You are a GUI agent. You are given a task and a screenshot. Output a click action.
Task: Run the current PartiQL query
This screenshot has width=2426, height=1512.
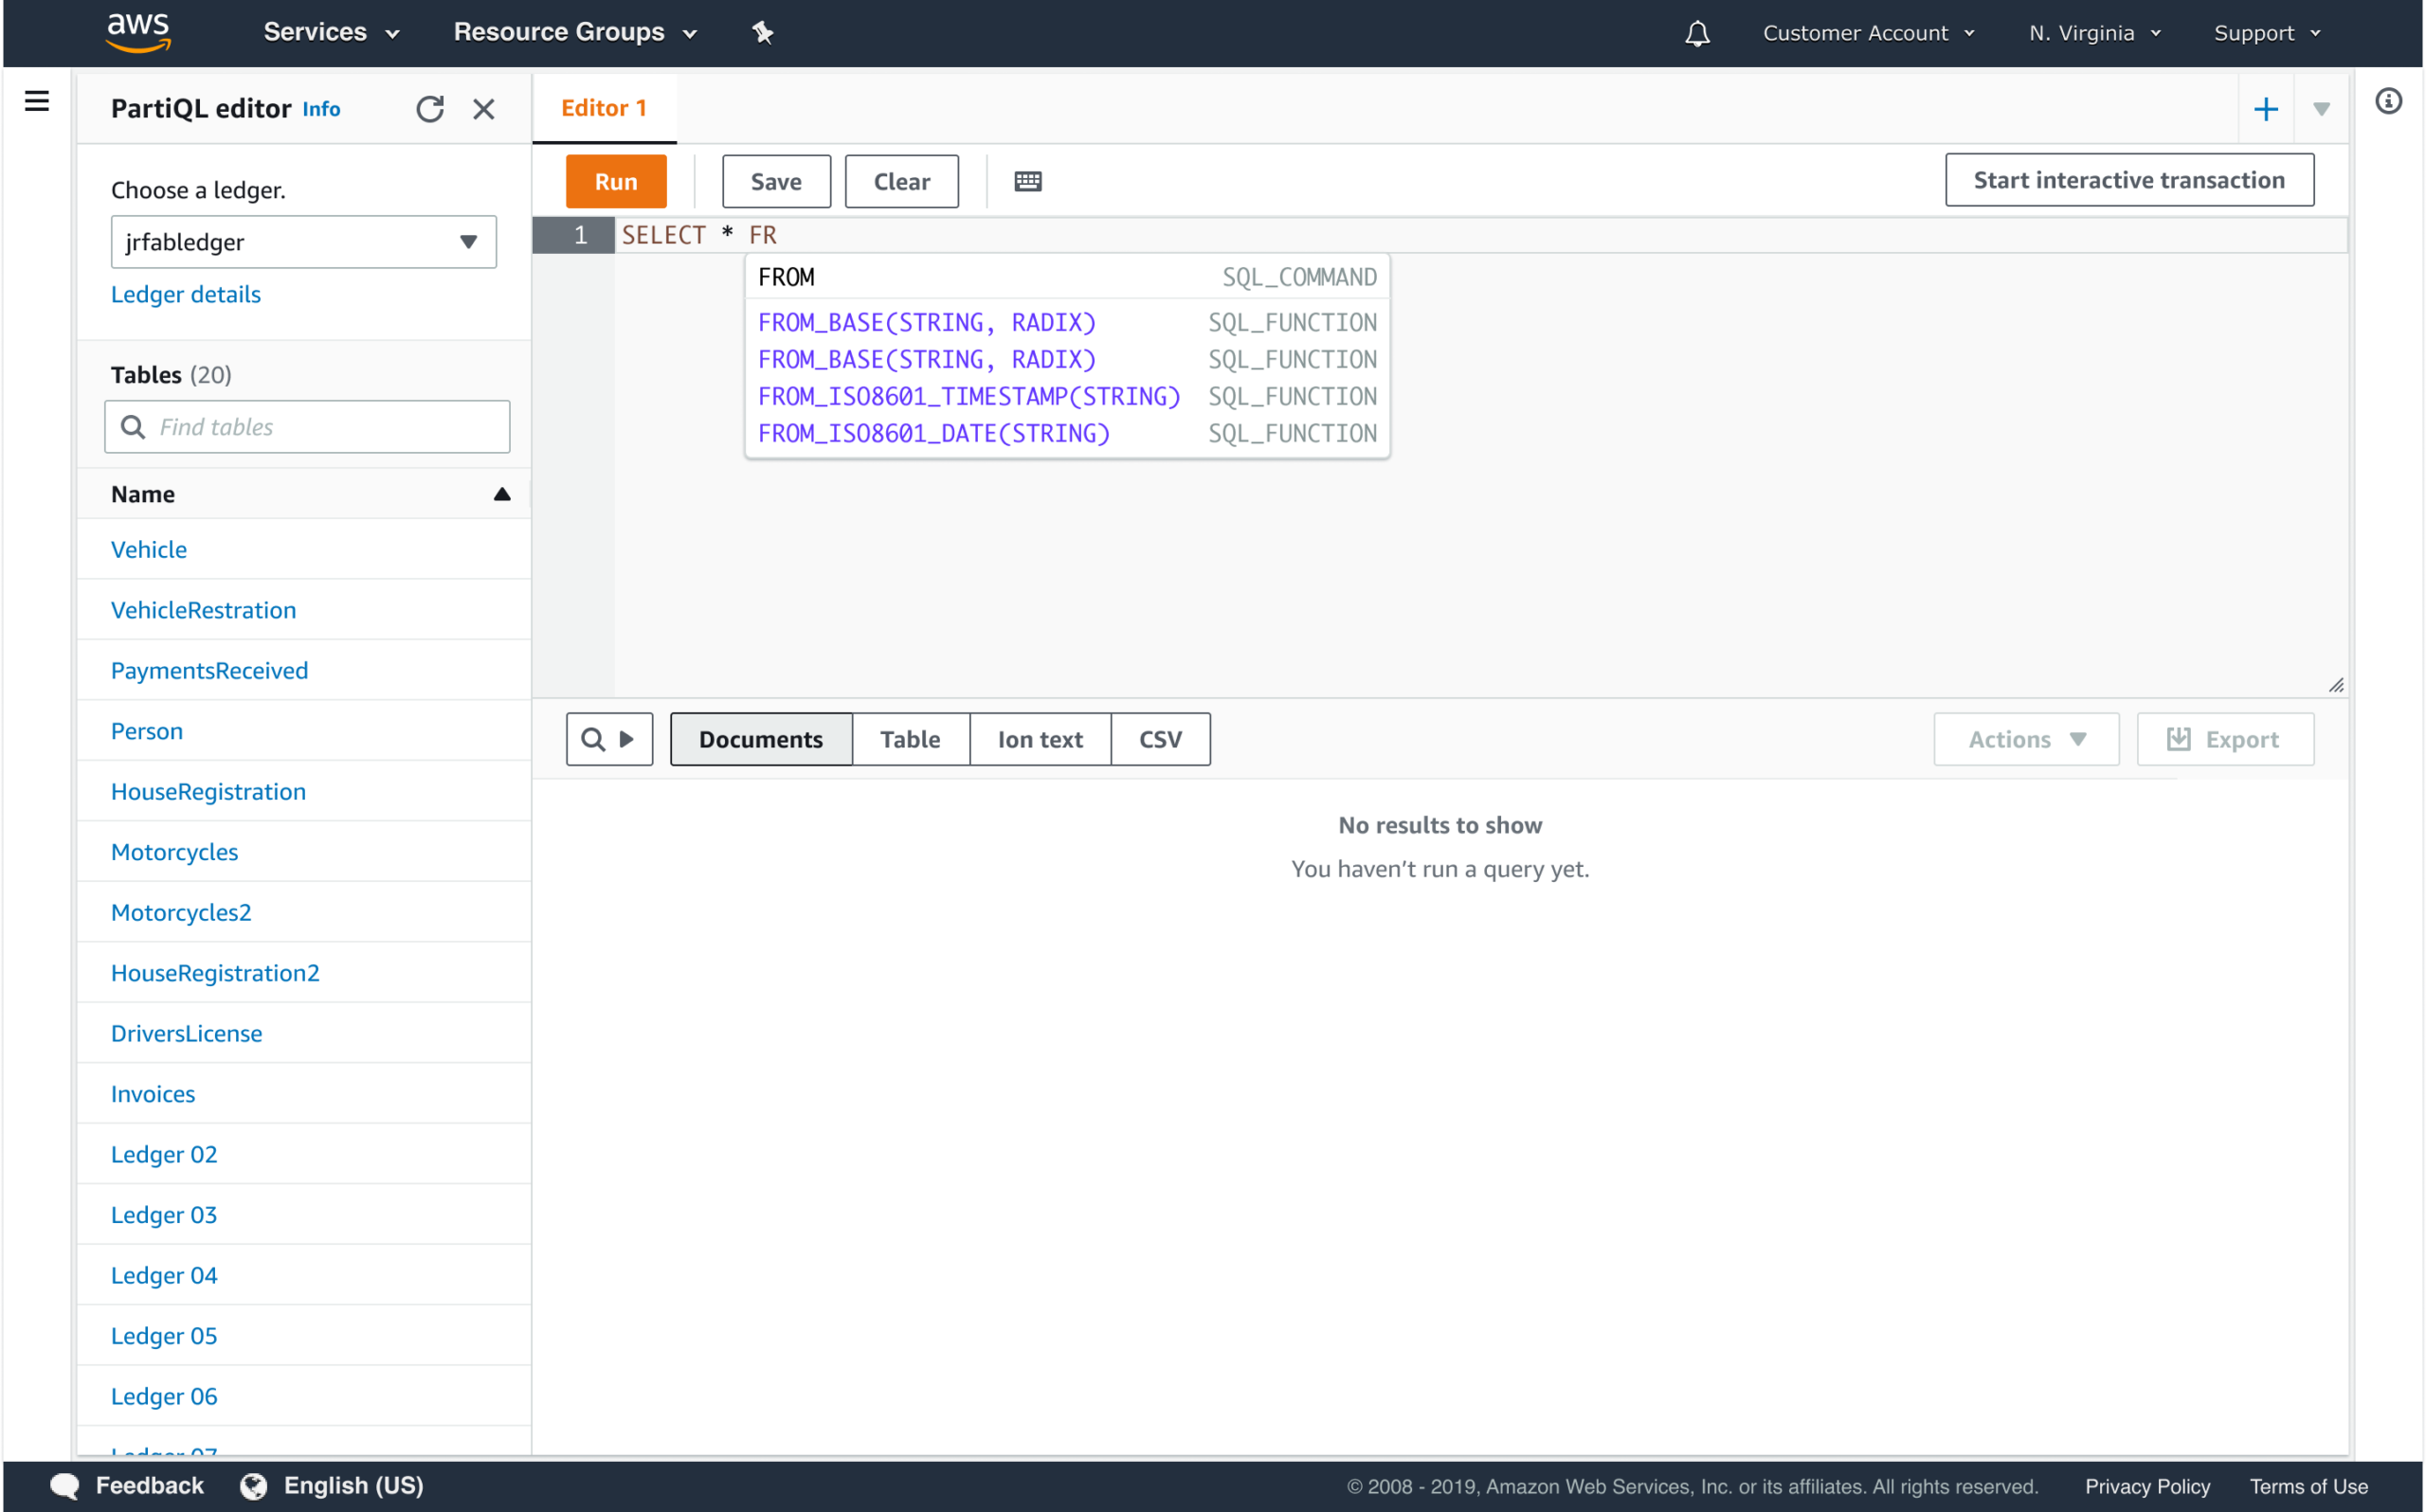(615, 181)
